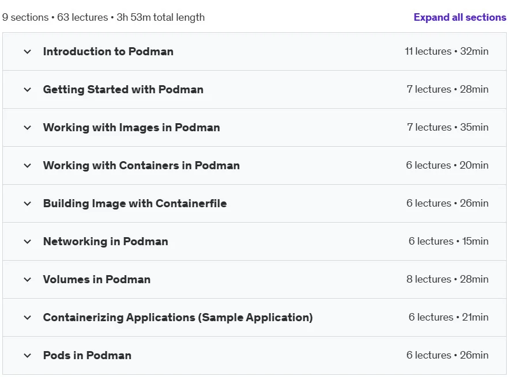The width and height of the screenshot is (509, 377).
Task: Click '7 lectures • 35min' text
Action: [447, 127]
